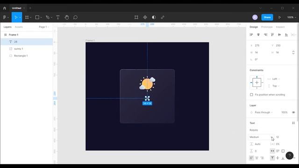
Task: Click the create component icon
Action: pyautogui.click(x=145, y=17)
